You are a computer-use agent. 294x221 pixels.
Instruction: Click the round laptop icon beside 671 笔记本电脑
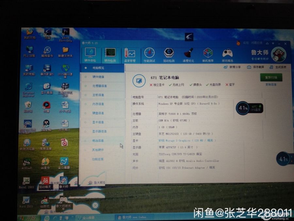click(139, 81)
